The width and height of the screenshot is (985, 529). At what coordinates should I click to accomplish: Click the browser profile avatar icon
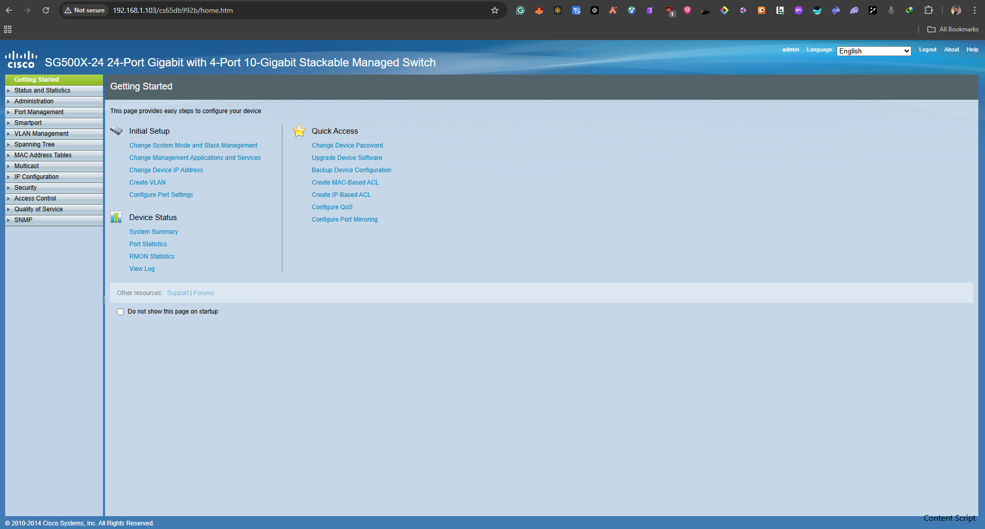point(956,10)
